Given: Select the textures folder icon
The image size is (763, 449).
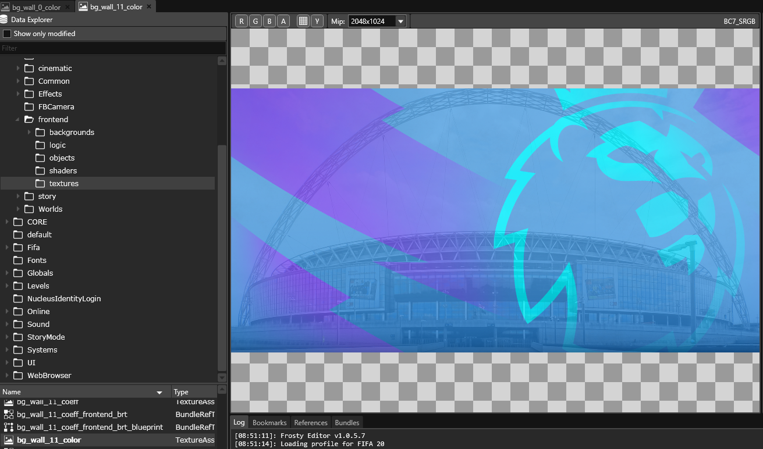Looking at the screenshot, I should [40, 183].
